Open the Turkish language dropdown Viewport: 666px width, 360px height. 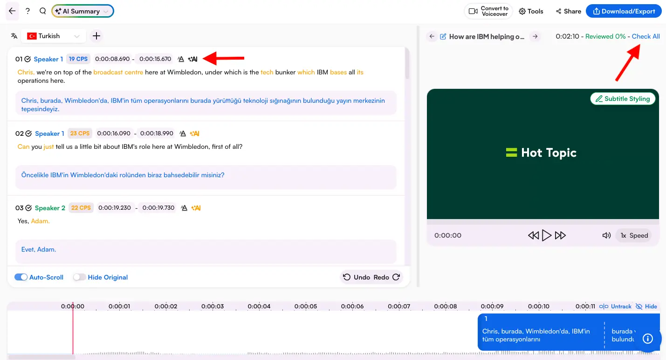(x=54, y=36)
